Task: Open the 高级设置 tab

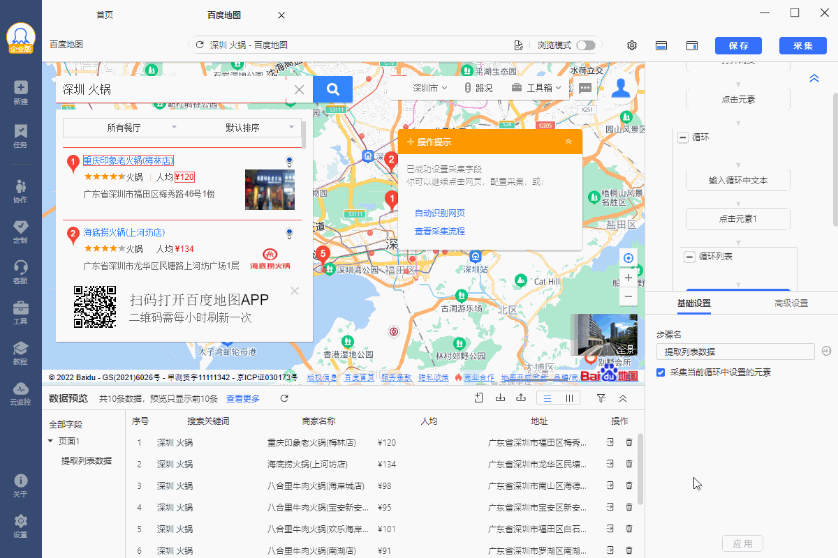Action: (x=791, y=303)
